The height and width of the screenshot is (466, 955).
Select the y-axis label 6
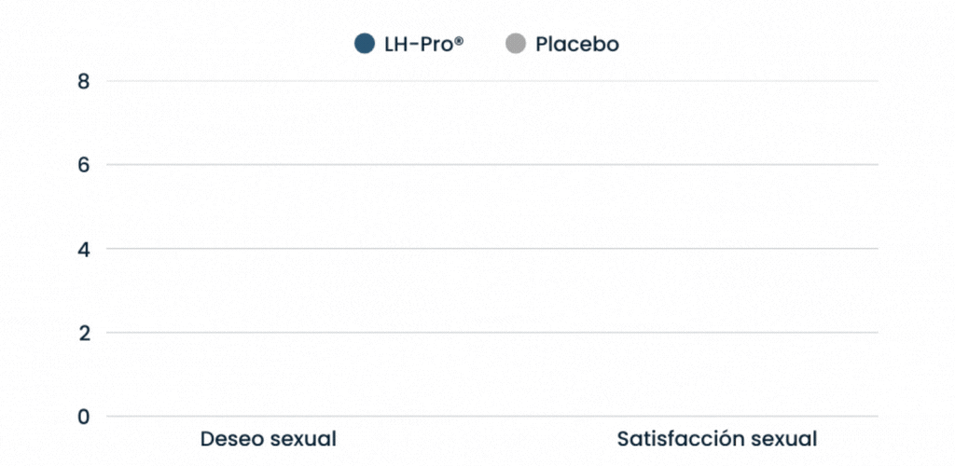(84, 165)
